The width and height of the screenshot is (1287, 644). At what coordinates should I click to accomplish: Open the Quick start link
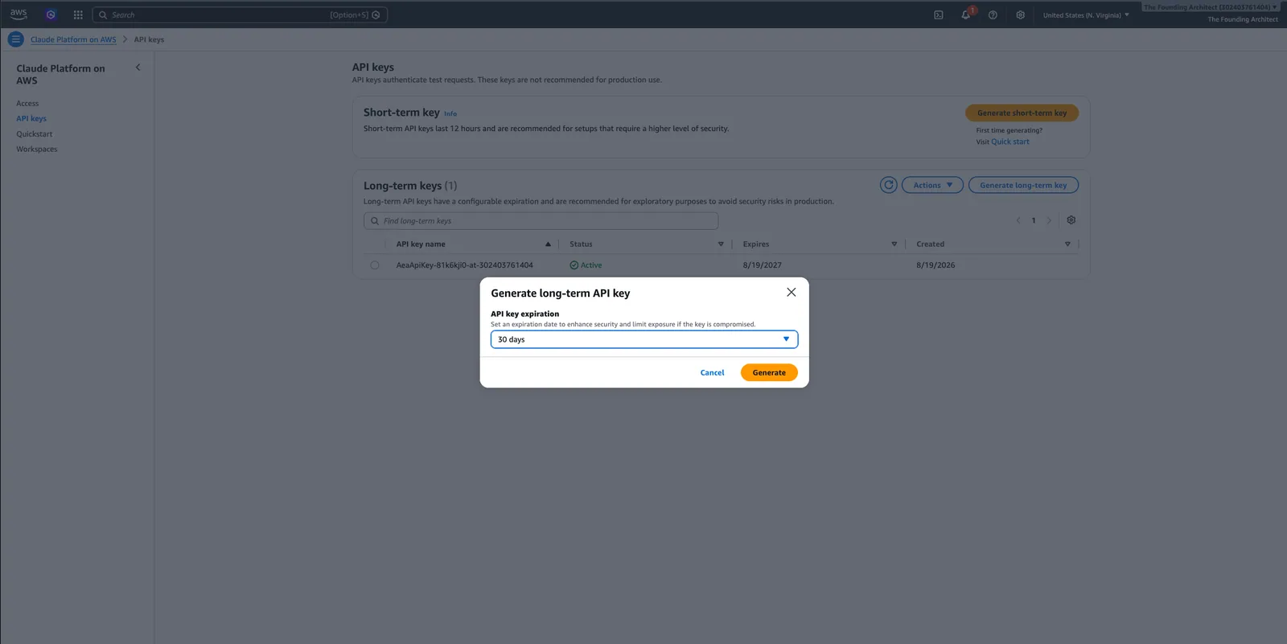coord(1010,142)
